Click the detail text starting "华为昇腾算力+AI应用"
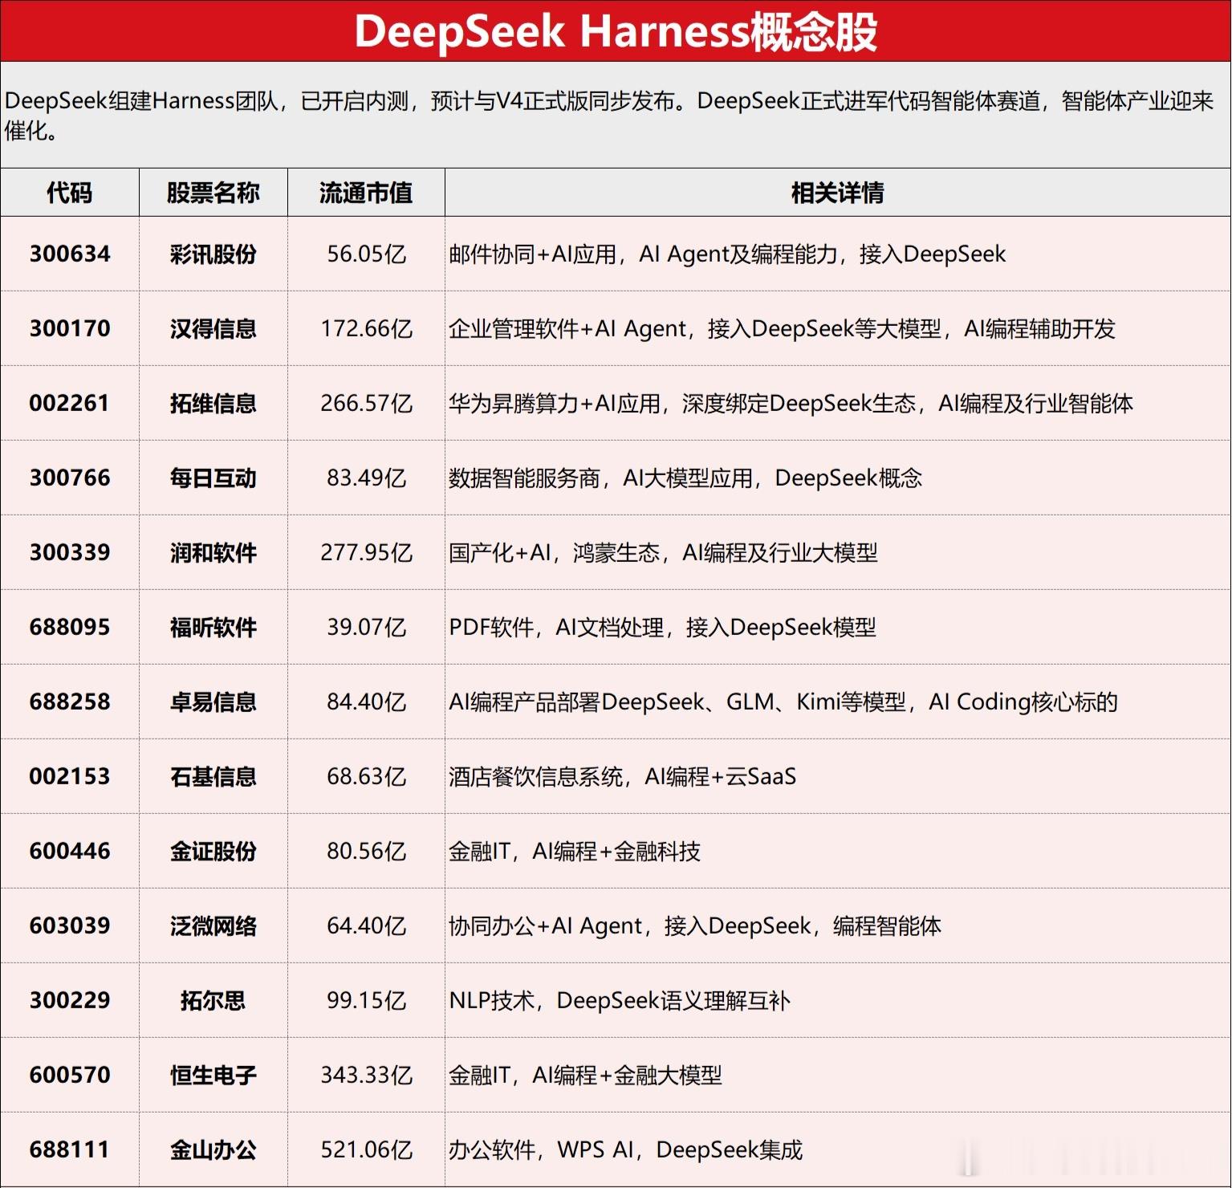Screen dimensions: 1232x1188 pos(791,403)
